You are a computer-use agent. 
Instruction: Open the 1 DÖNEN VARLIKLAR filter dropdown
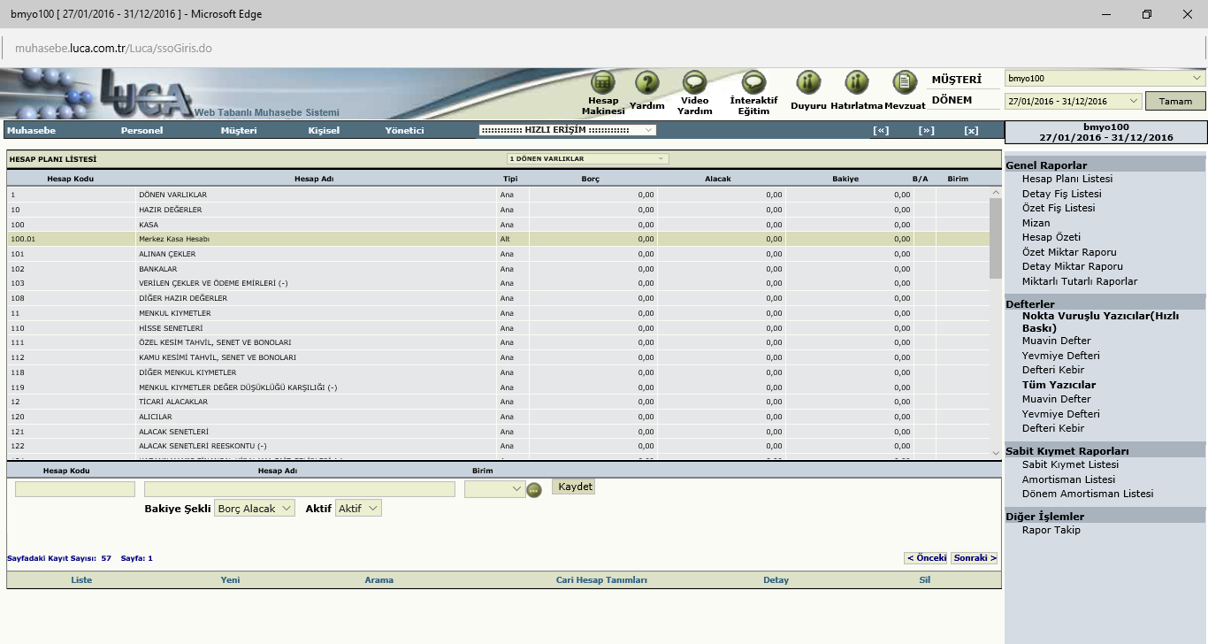[588, 159]
